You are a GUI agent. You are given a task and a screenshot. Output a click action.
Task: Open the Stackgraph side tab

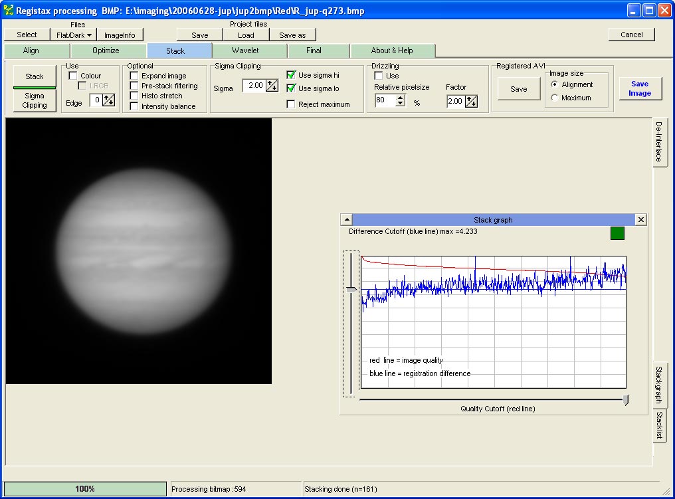(x=658, y=385)
